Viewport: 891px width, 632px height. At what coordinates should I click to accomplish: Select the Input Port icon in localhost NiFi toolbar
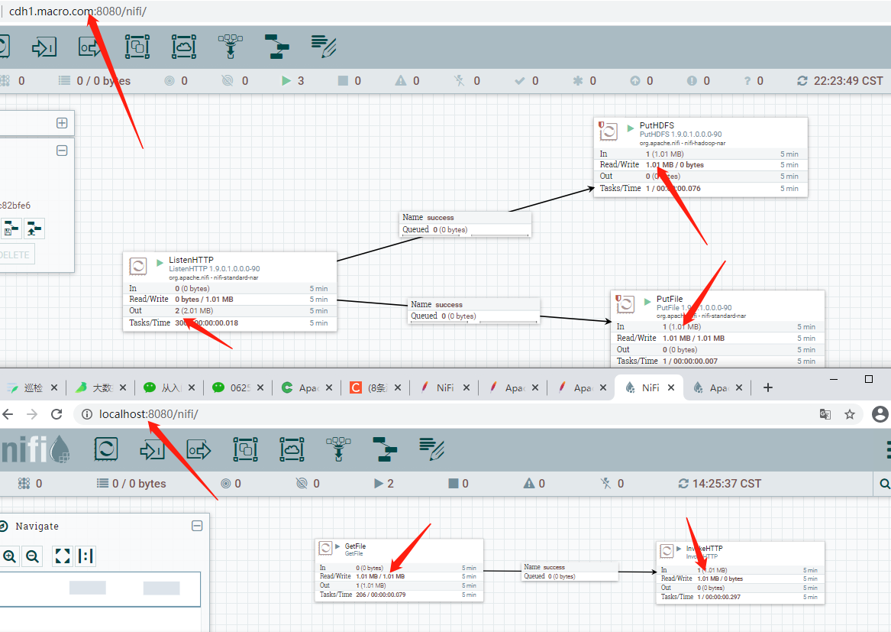(x=152, y=449)
